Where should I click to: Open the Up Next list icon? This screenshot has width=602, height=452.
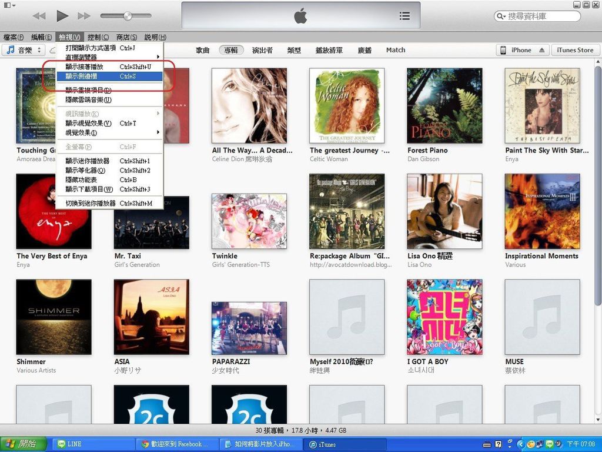click(404, 16)
